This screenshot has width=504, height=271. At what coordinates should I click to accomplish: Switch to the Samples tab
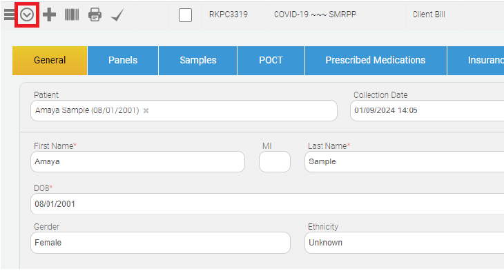pyautogui.click(x=198, y=61)
